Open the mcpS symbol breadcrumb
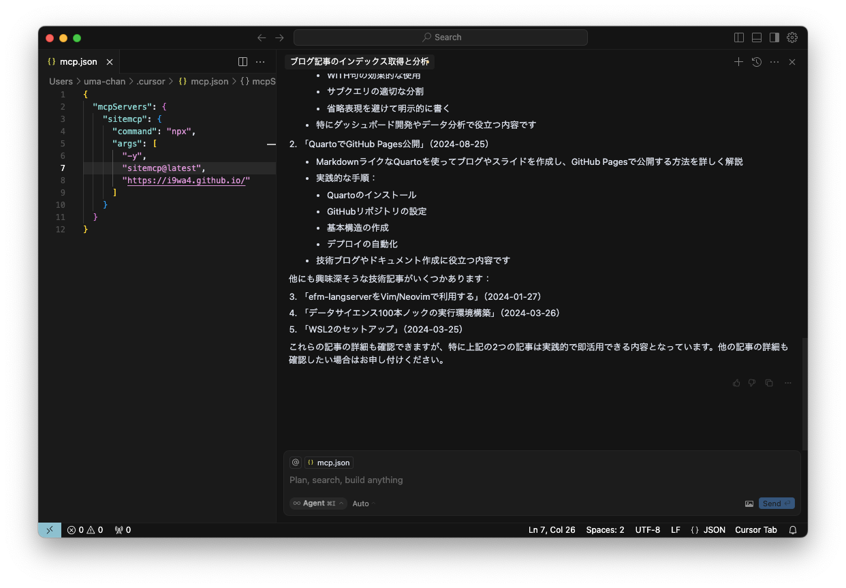846x588 pixels. (x=257, y=81)
